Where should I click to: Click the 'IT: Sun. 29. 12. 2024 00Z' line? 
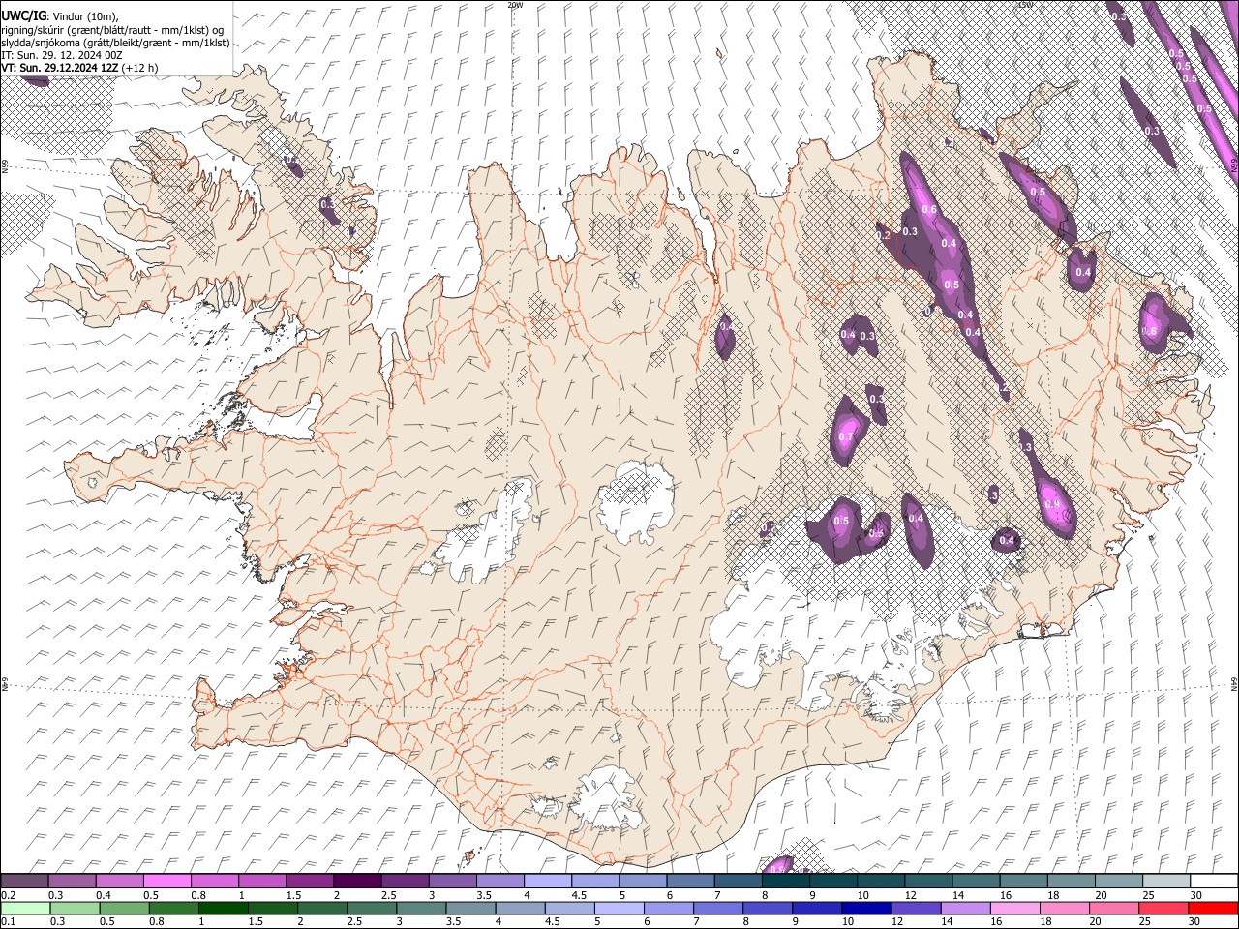click(x=61, y=55)
